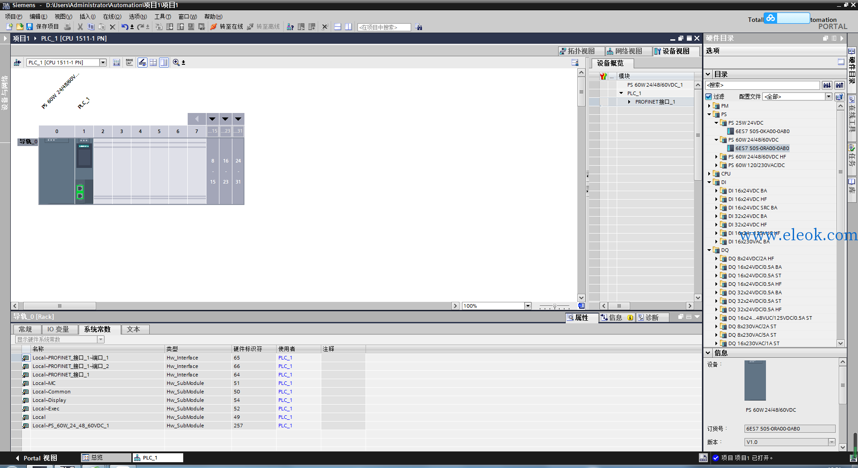The width and height of the screenshot is (858, 468).
Task: Click the 在项目中搜索 project search field
Action: point(384,27)
